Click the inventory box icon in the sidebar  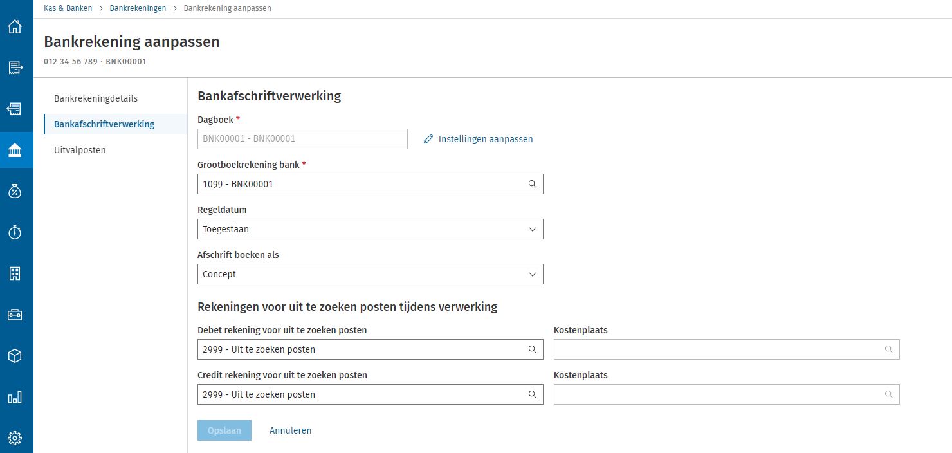pos(15,355)
